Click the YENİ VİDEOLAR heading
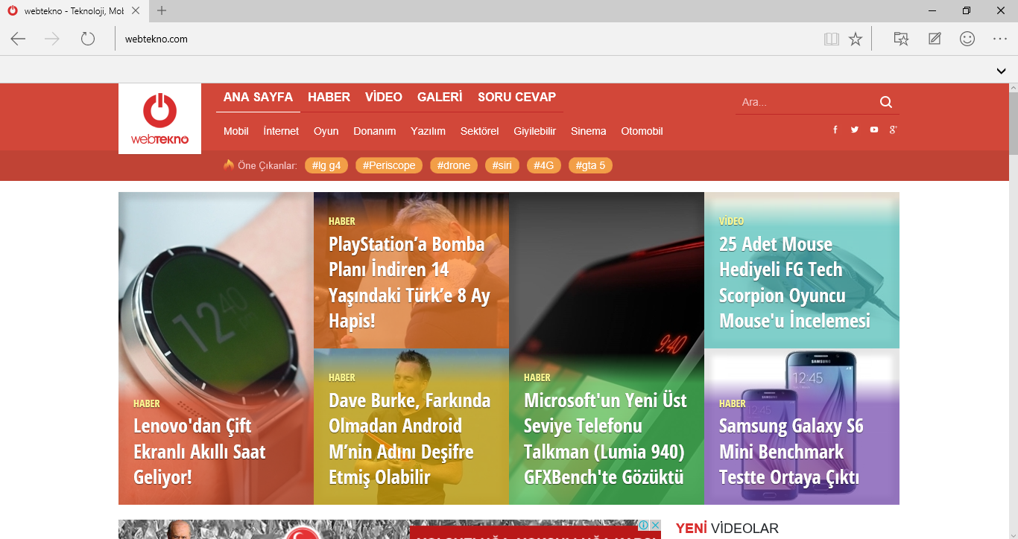 click(x=727, y=529)
